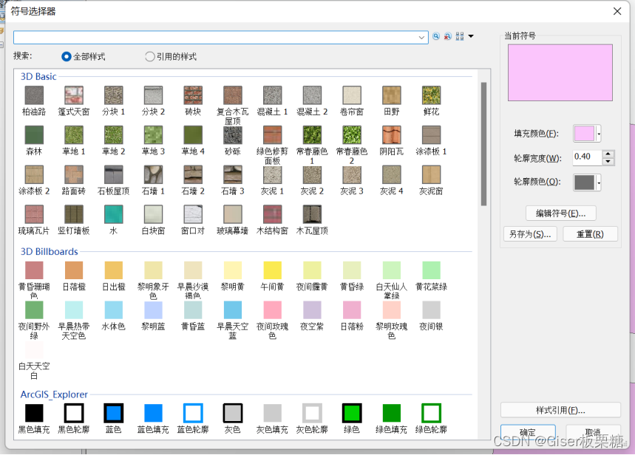
Task: Click the 重置(R) button
Action: click(590, 234)
